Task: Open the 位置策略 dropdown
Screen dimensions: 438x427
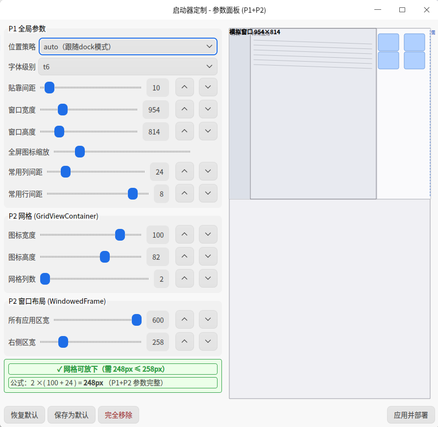Action: pos(128,46)
